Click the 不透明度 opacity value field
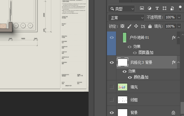 170,17
